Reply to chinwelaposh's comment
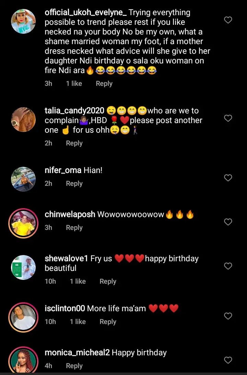The width and height of the screenshot is (247, 375). click(74, 228)
